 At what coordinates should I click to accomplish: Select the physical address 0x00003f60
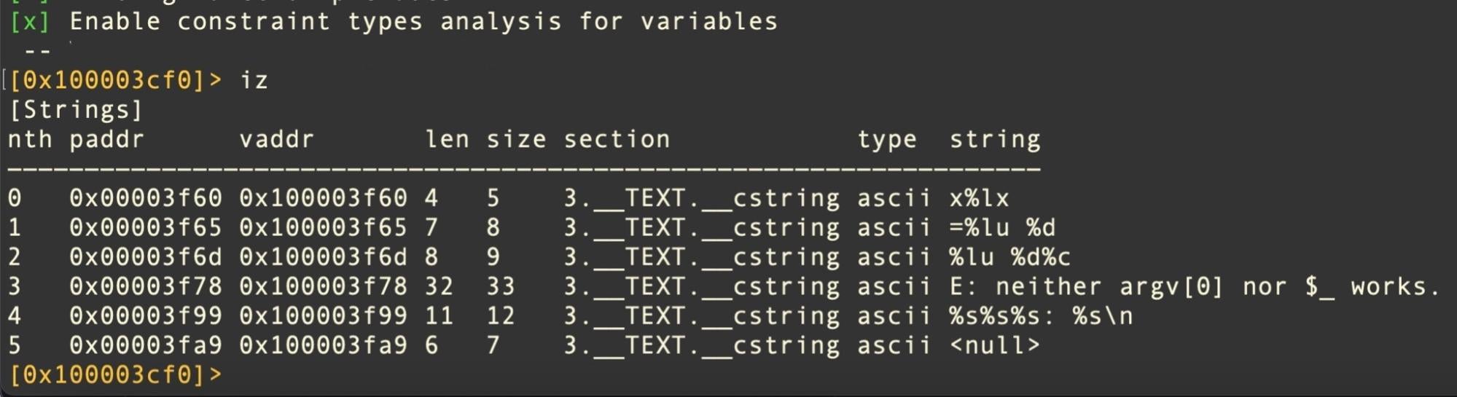coord(145,198)
